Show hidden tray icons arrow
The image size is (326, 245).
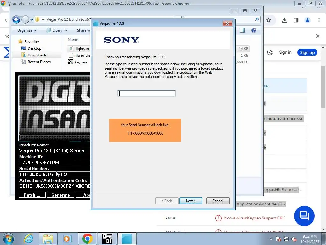(x=271, y=239)
